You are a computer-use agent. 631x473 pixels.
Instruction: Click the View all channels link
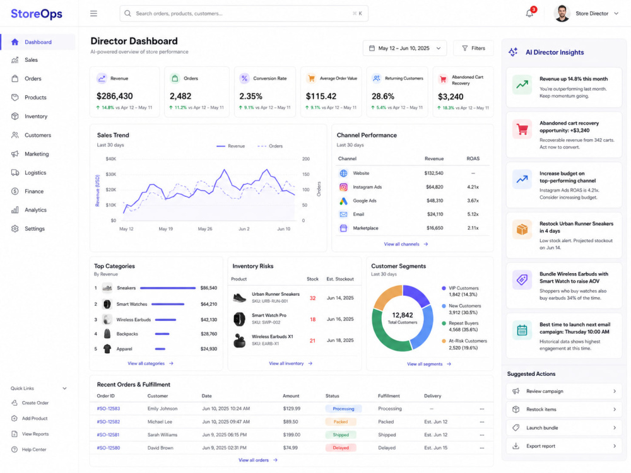406,244
